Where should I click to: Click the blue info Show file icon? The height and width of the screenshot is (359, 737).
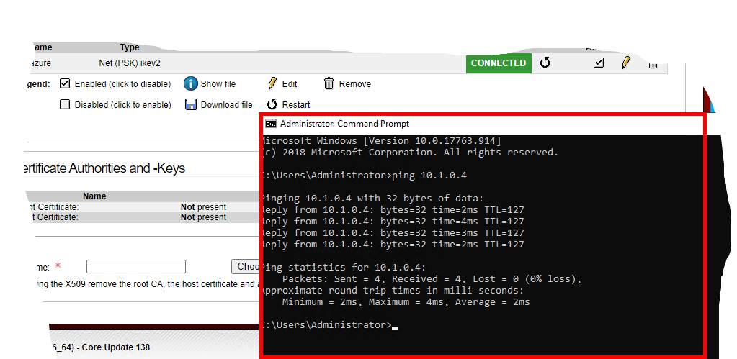[190, 84]
